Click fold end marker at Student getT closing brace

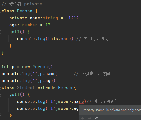tap(1, 115)
